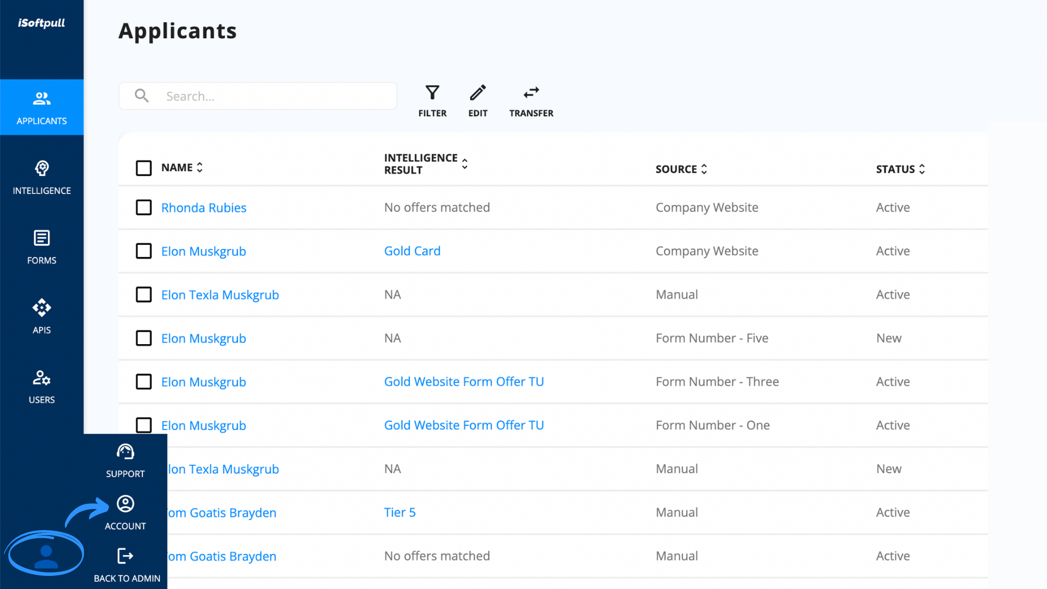Click the user profile avatar icon
The width and height of the screenshot is (1047, 589).
tap(46, 557)
